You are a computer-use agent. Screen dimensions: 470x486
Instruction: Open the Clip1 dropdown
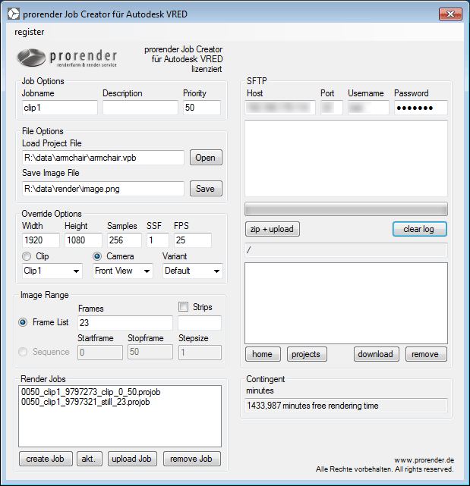(x=52, y=271)
